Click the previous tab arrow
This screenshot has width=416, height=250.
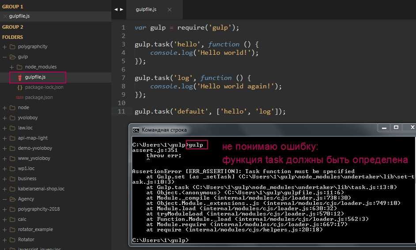coord(116,9)
